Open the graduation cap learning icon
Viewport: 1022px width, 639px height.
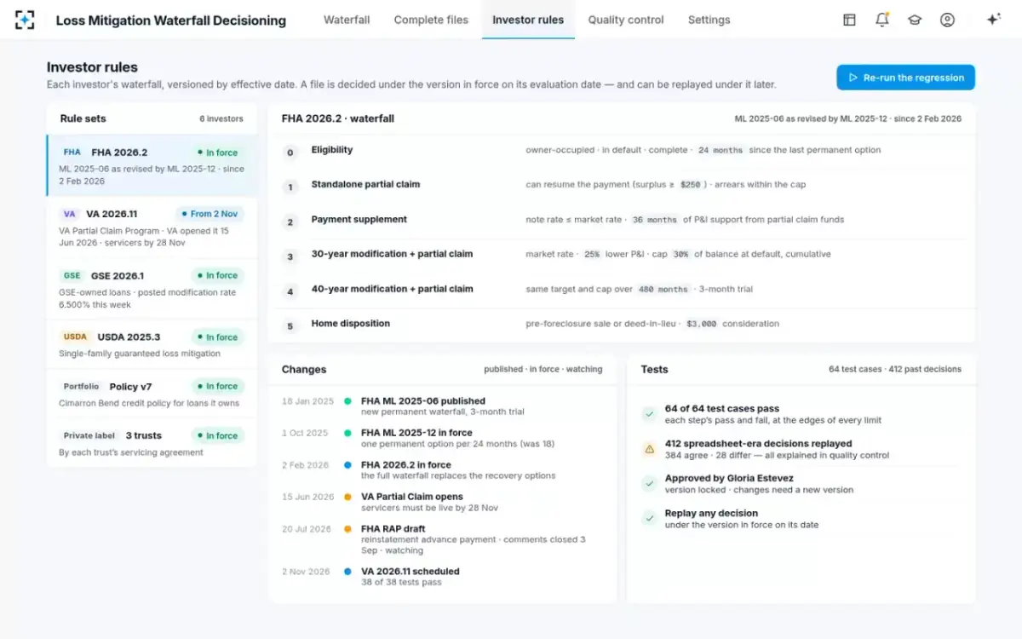pos(915,20)
